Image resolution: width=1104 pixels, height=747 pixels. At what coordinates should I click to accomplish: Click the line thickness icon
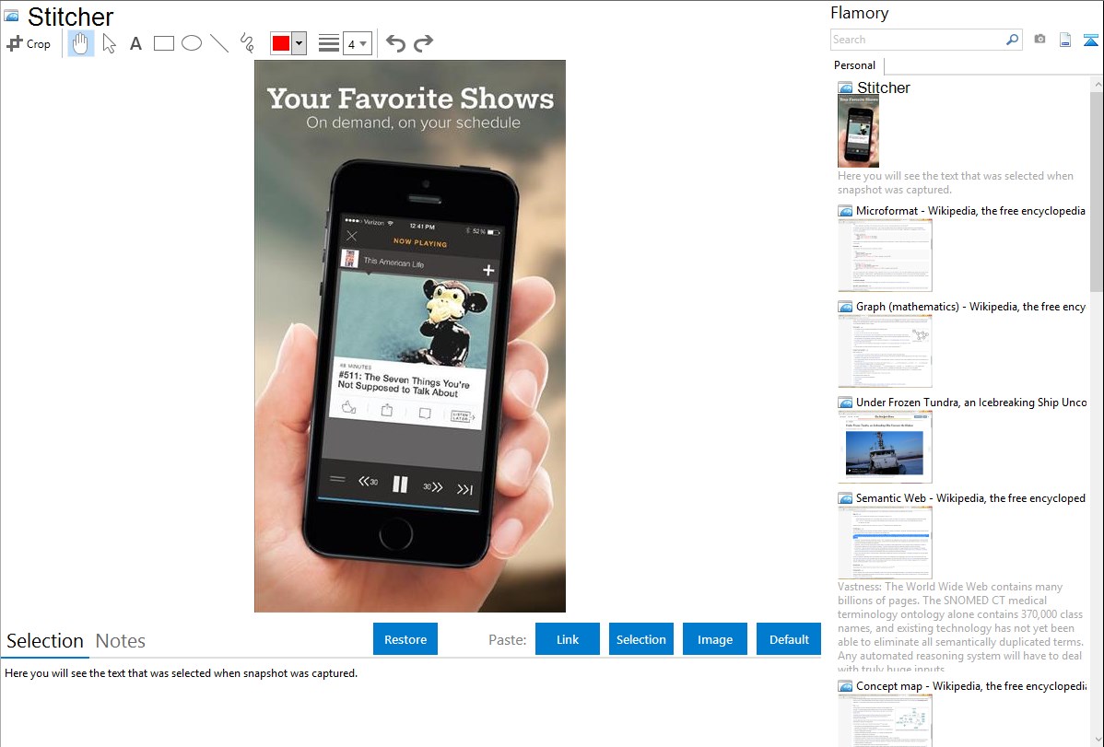click(329, 43)
